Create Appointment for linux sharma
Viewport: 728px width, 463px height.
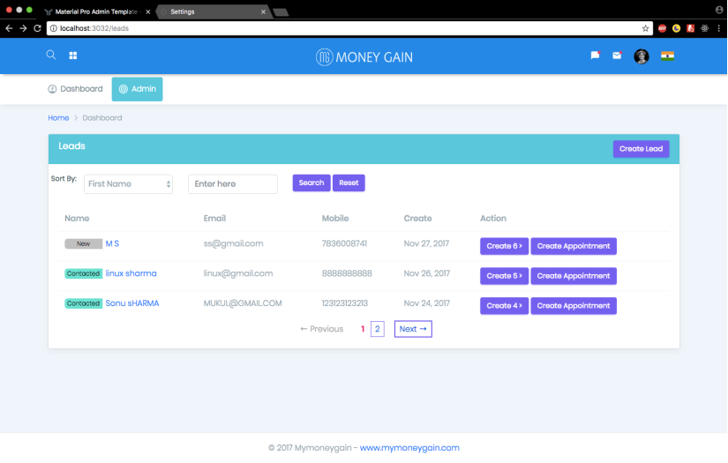(x=574, y=275)
